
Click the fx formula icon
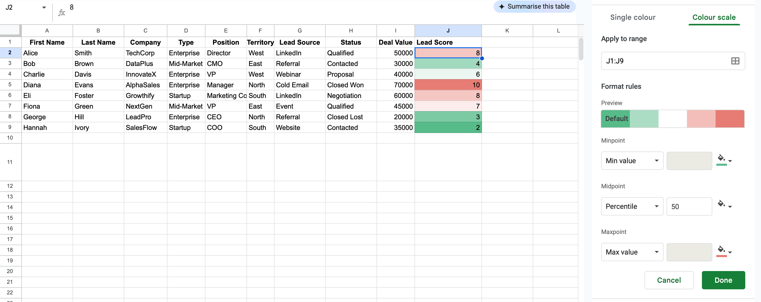(61, 13)
